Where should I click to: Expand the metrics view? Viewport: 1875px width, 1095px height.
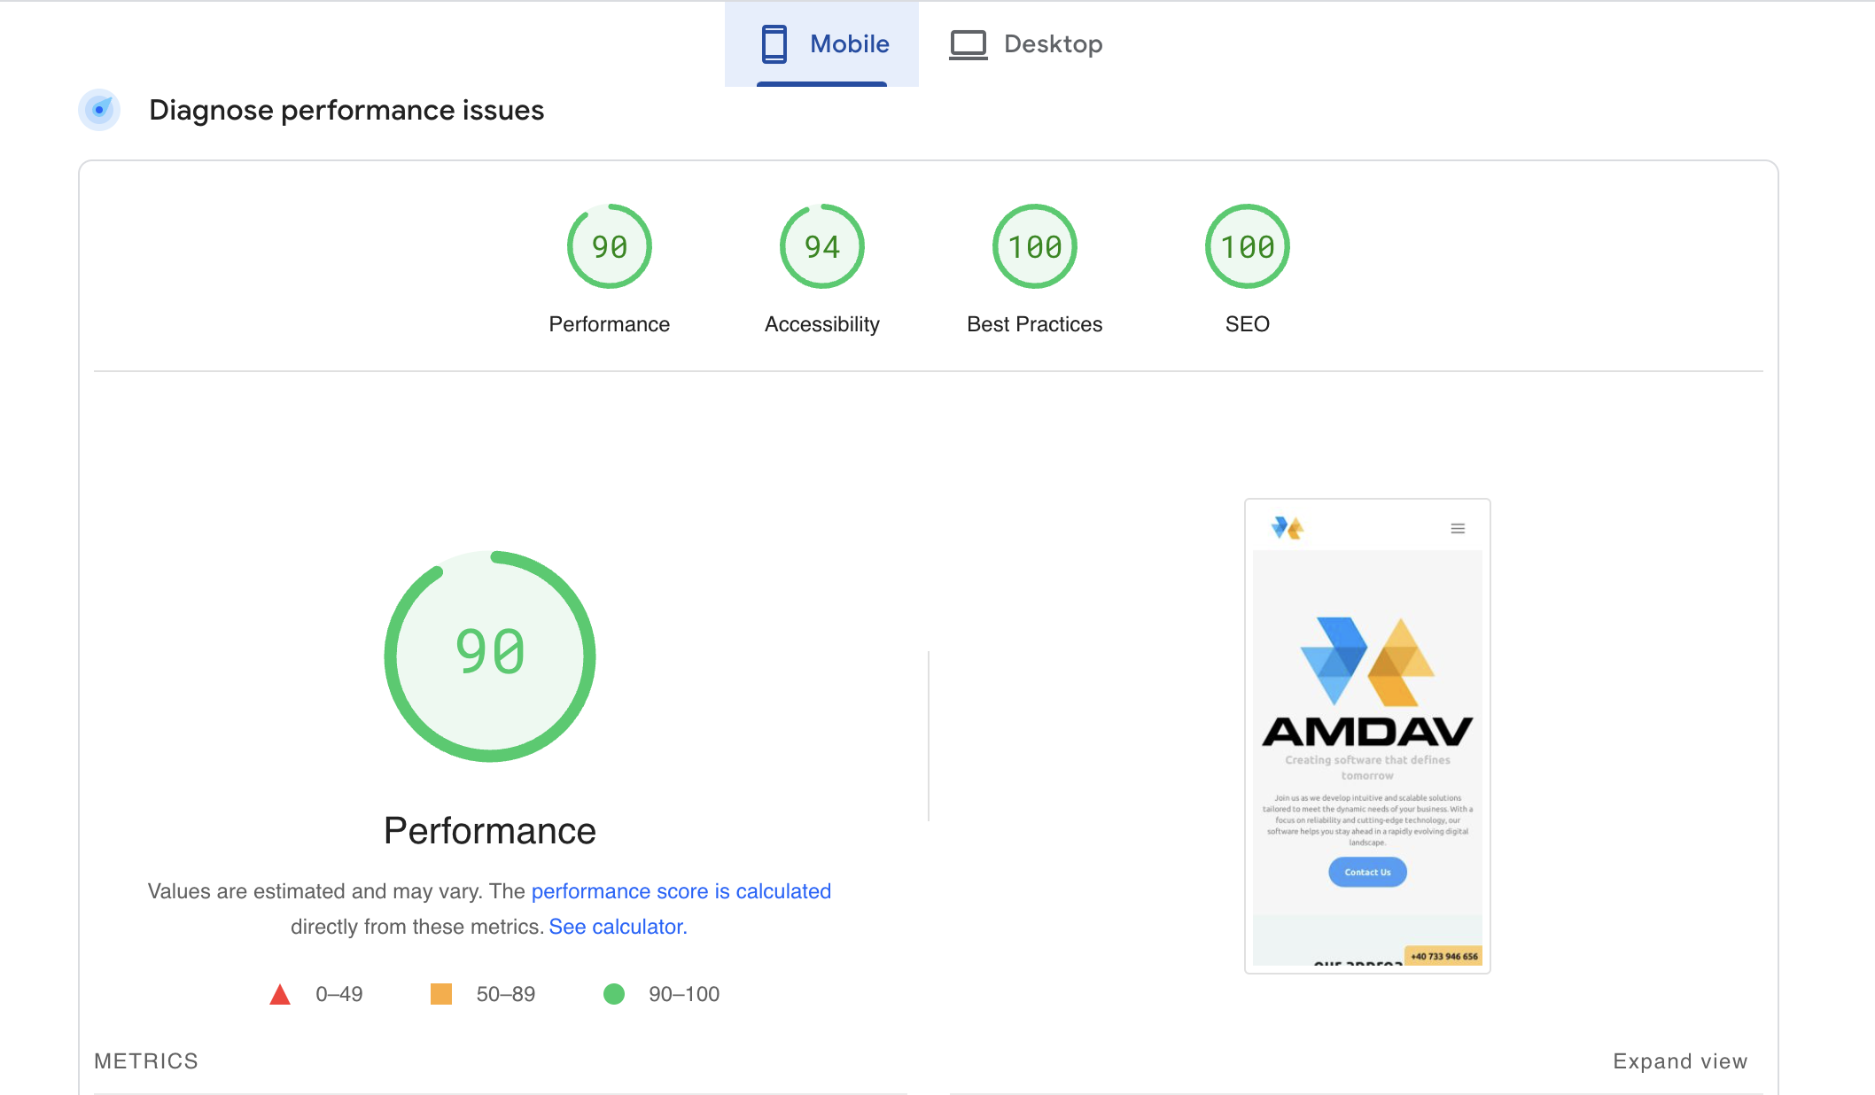(1679, 1061)
